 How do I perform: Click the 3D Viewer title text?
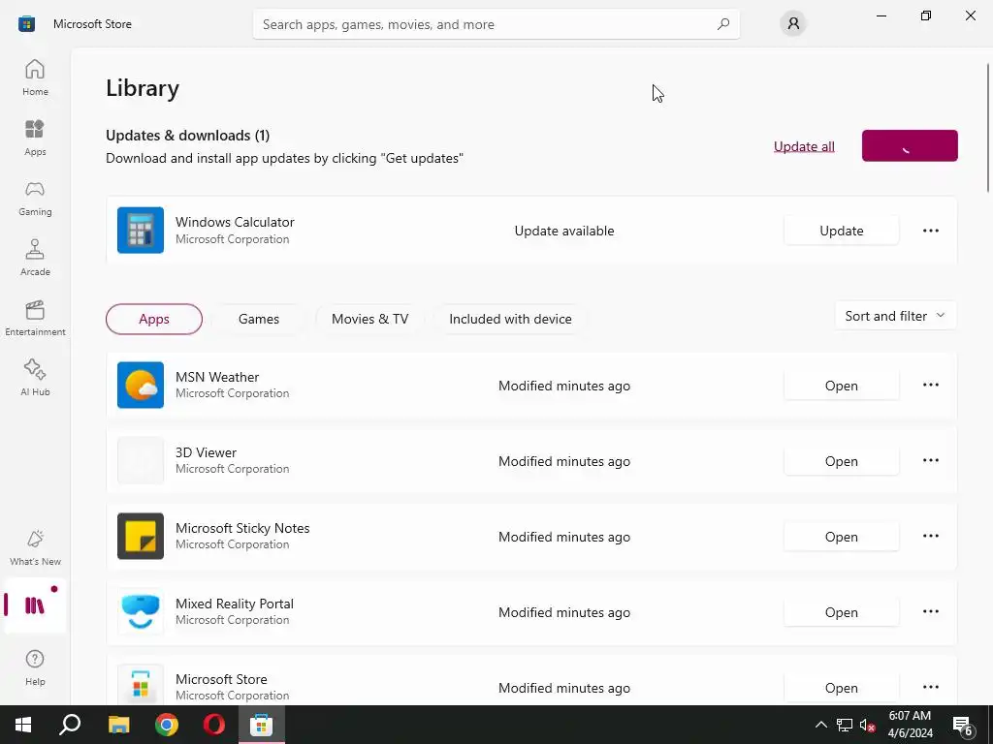(x=206, y=452)
